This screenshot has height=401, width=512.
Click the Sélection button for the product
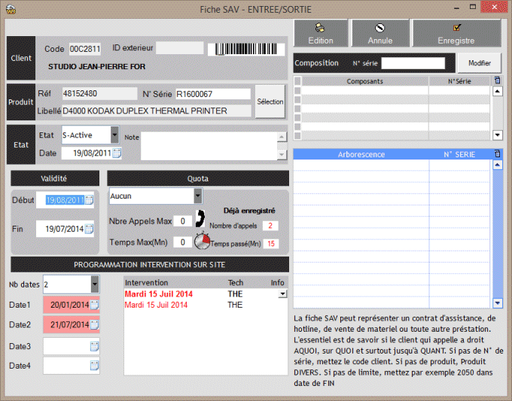pyautogui.click(x=270, y=102)
